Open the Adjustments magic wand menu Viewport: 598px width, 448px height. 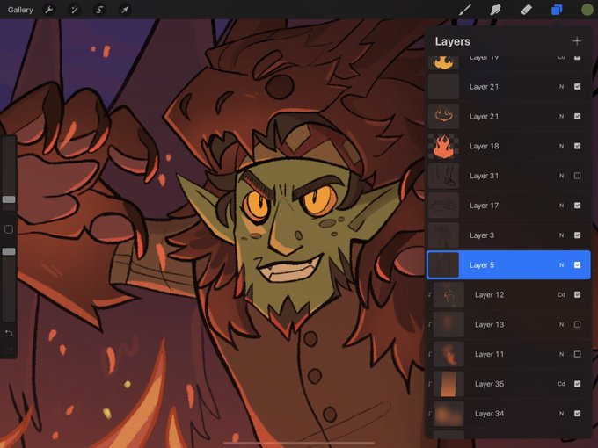75,10
